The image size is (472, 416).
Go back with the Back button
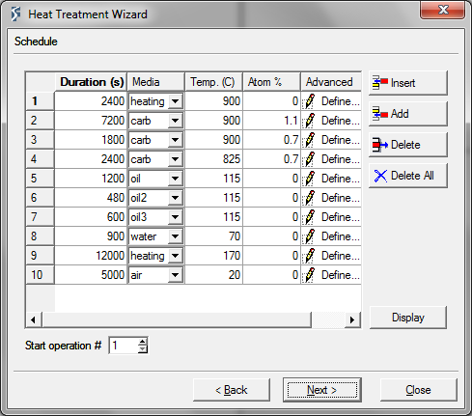click(232, 390)
